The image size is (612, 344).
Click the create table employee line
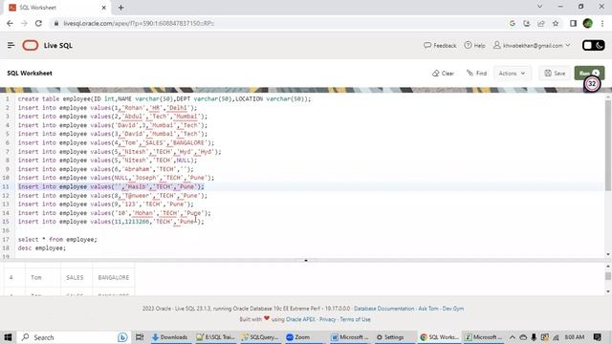click(x=164, y=98)
